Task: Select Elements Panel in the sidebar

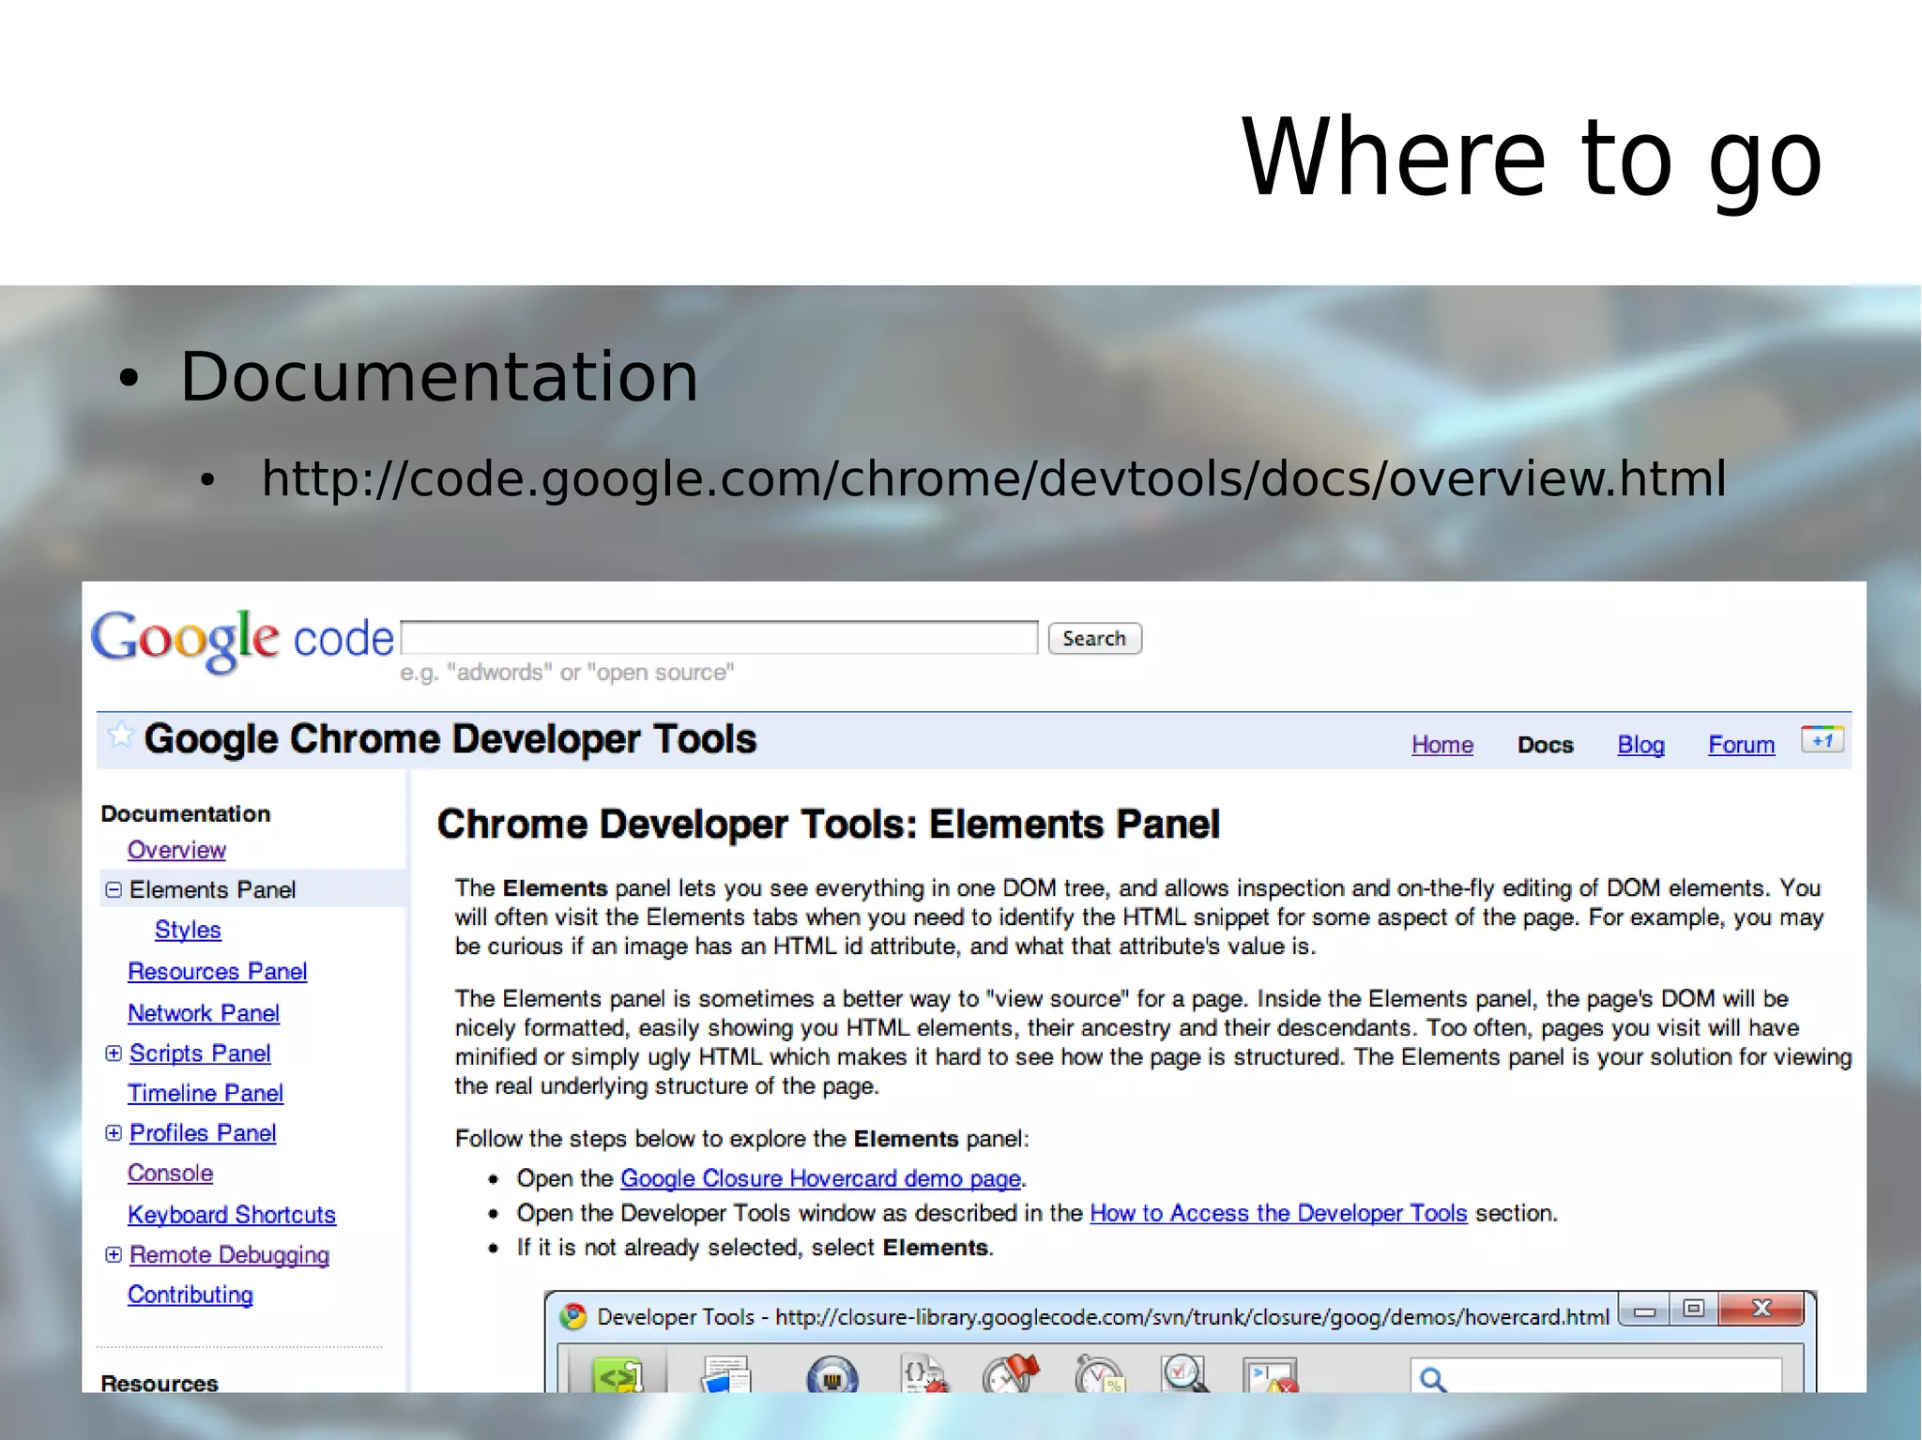Action: pos(212,889)
